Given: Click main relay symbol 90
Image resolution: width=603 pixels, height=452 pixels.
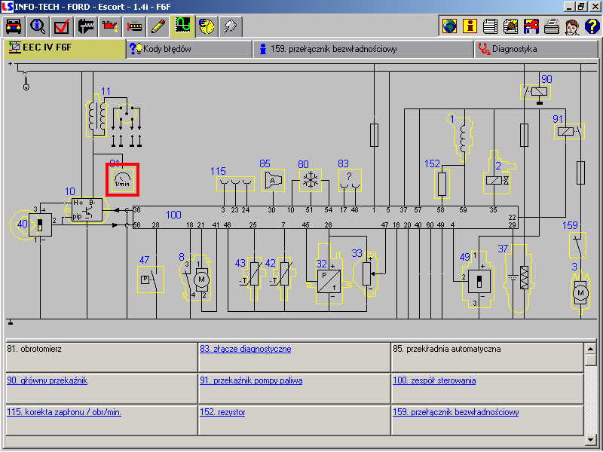Looking at the screenshot, I should [536, 92].
